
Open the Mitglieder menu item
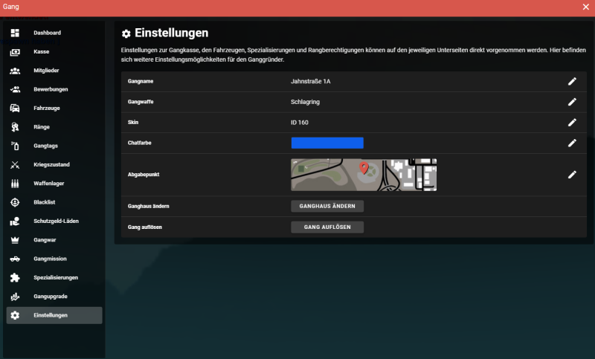(46, 71)
